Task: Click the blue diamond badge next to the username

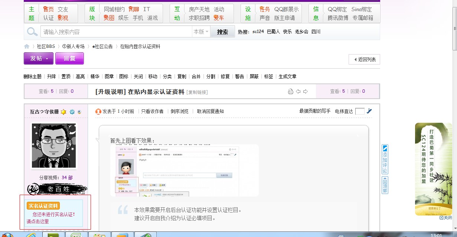Action: click(x=72, y=112)
